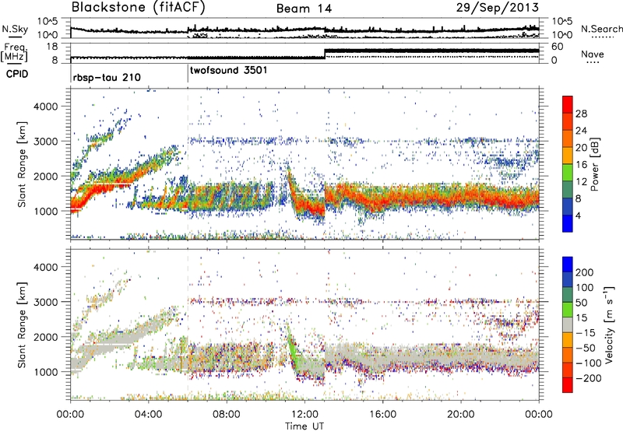Click the '4000' label on power panel axis
Viewport: 623px width, 431px height.
point(45,107)
